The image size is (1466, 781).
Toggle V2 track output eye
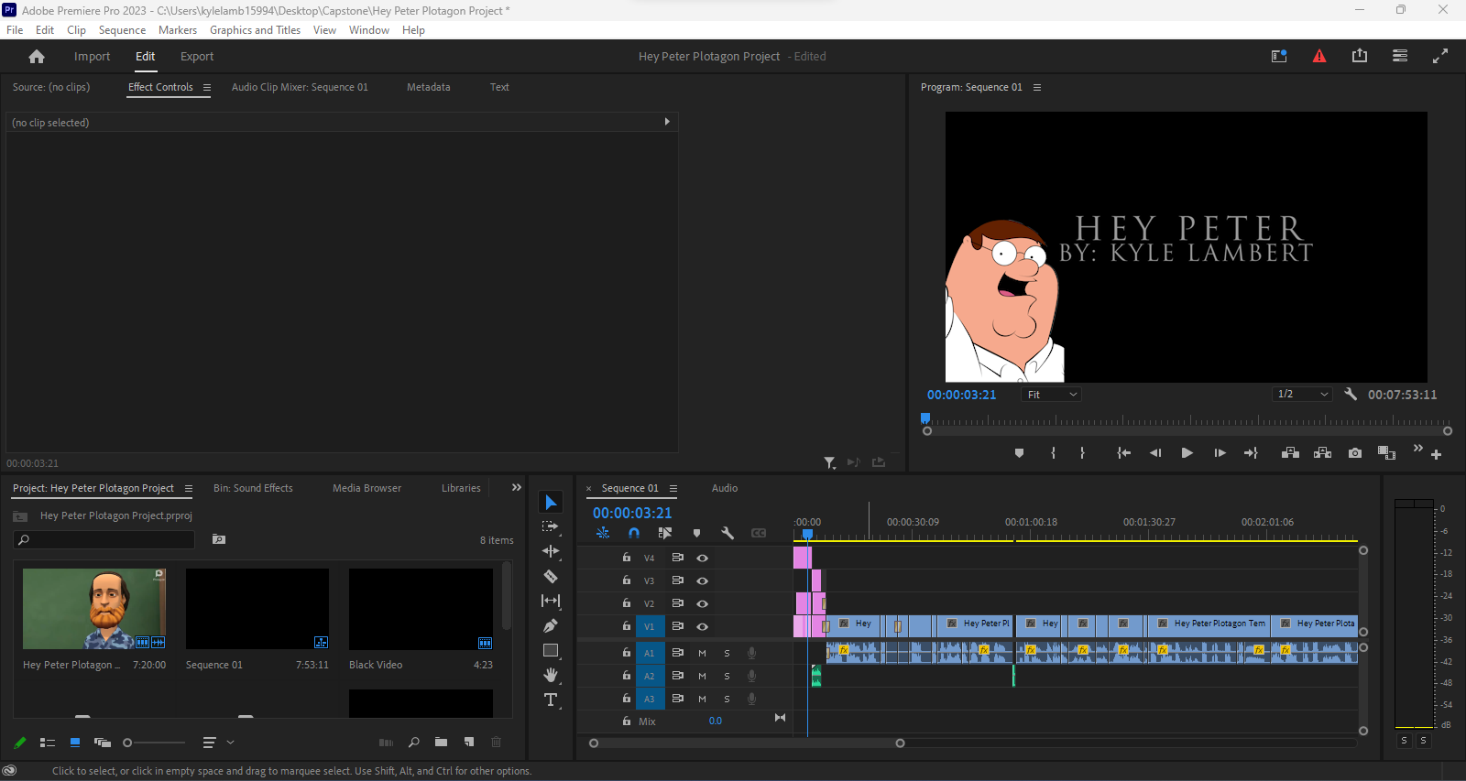[702, 604]
